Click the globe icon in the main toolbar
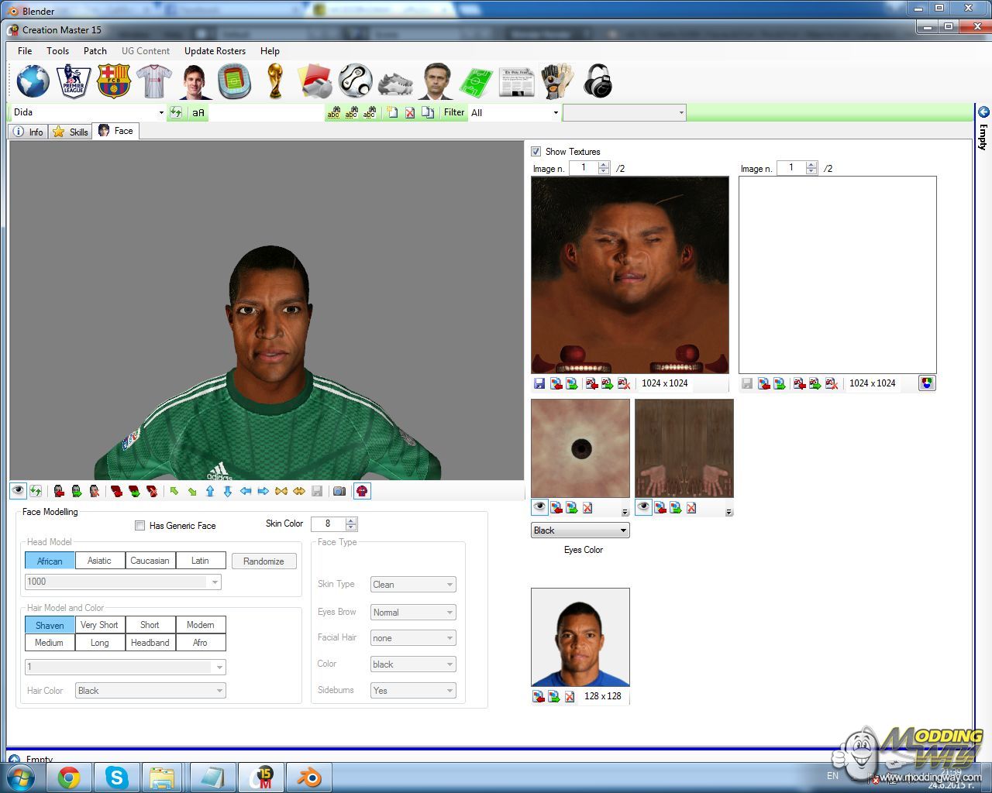992x793 pixels. (x=33, y=81)
